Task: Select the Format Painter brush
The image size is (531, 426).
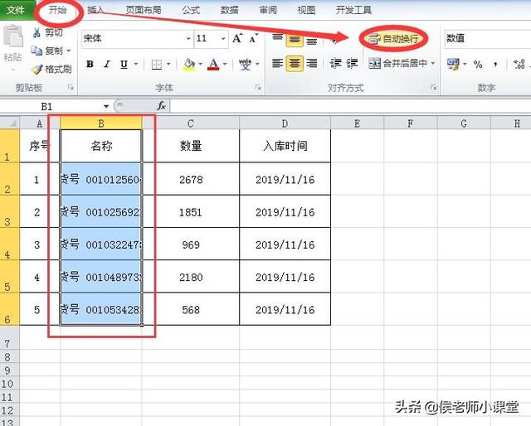Action: pos(37,70)
